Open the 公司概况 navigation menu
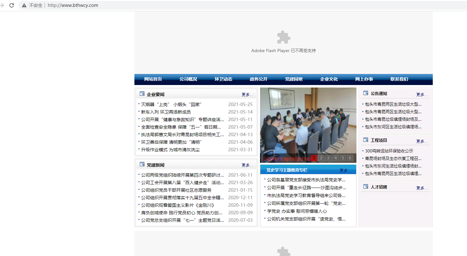This screenshot has height=256, width=467. (188, 79)
